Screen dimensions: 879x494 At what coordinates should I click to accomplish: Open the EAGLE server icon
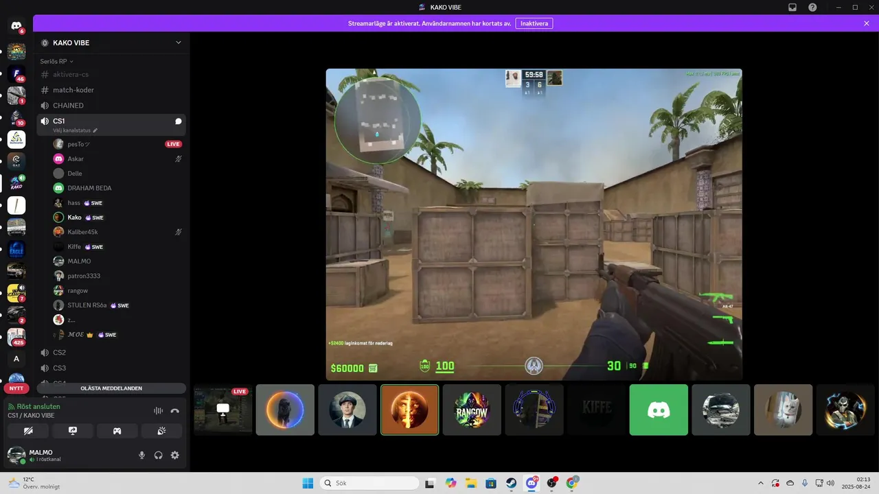pos(16,249)
